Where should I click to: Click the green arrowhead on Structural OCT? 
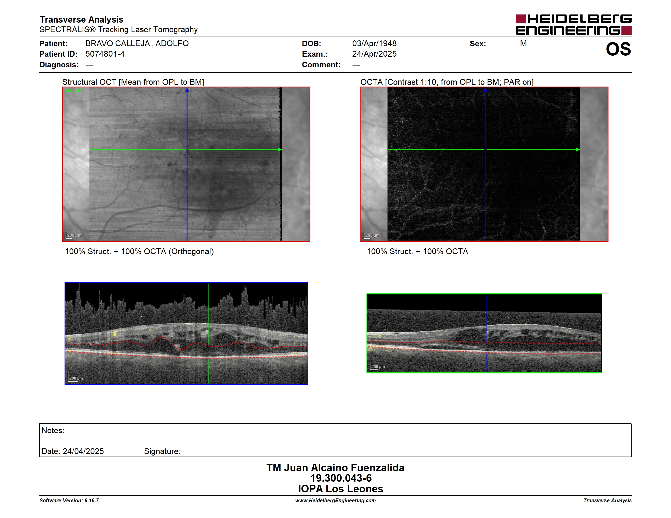[x=280, y=150]
